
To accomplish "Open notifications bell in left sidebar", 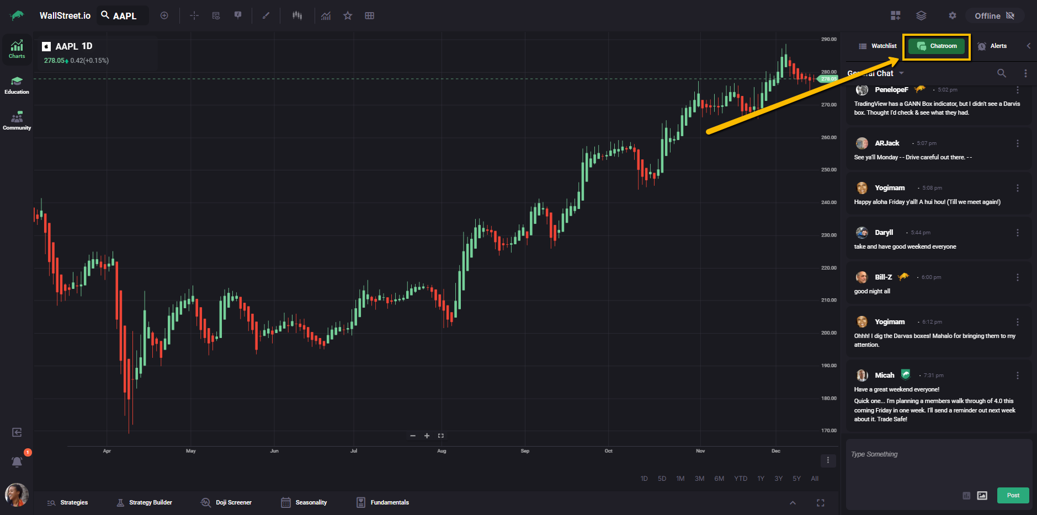I will pos(17,462).
